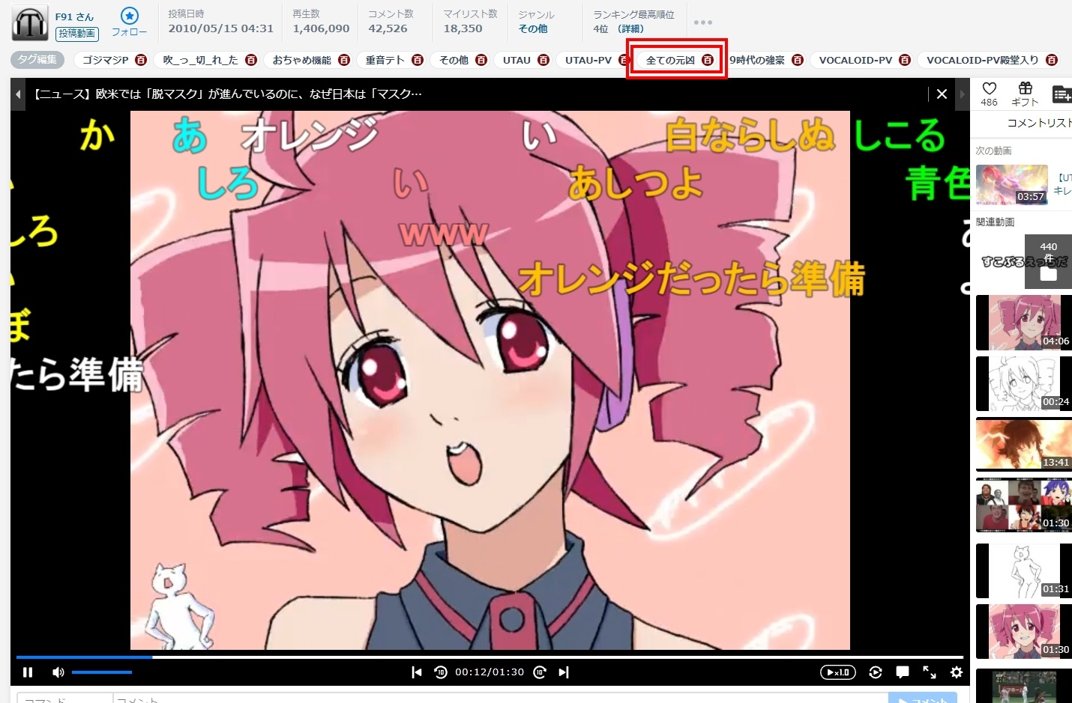Open the mask news headline
1072x703 pixels.
[x=227, y=94]
